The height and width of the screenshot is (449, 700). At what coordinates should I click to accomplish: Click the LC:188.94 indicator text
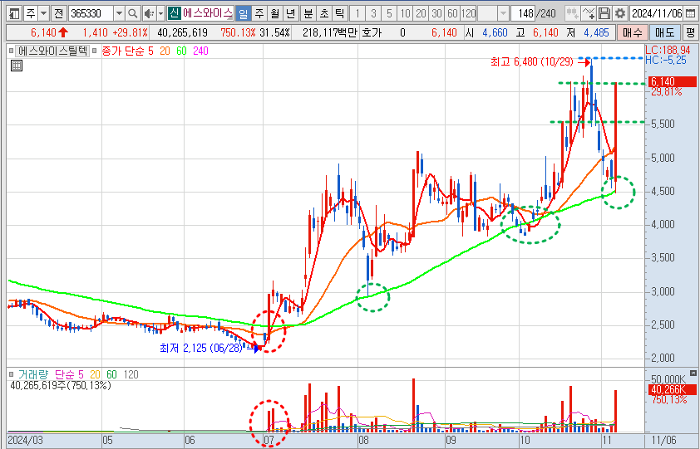click(668, 50)
